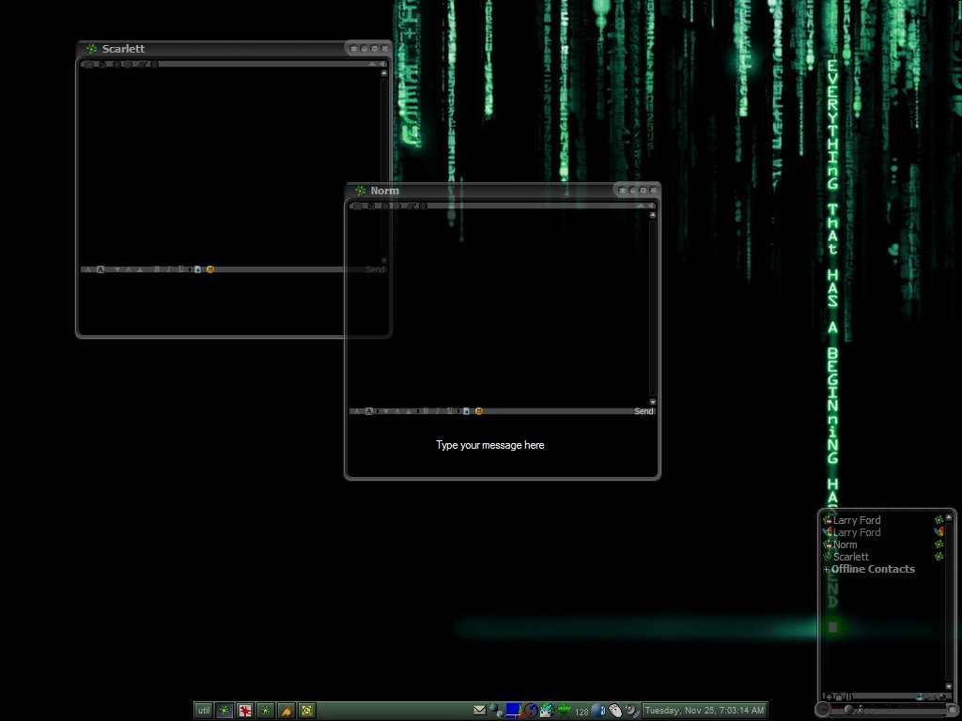The image size is (962, 721).
Task: Click the left-pointing arrow in Norm top toolbar
Action: [x=651, y=206]
